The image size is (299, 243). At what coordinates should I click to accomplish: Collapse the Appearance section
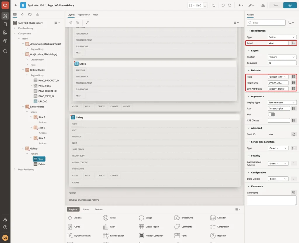point(248,96)
